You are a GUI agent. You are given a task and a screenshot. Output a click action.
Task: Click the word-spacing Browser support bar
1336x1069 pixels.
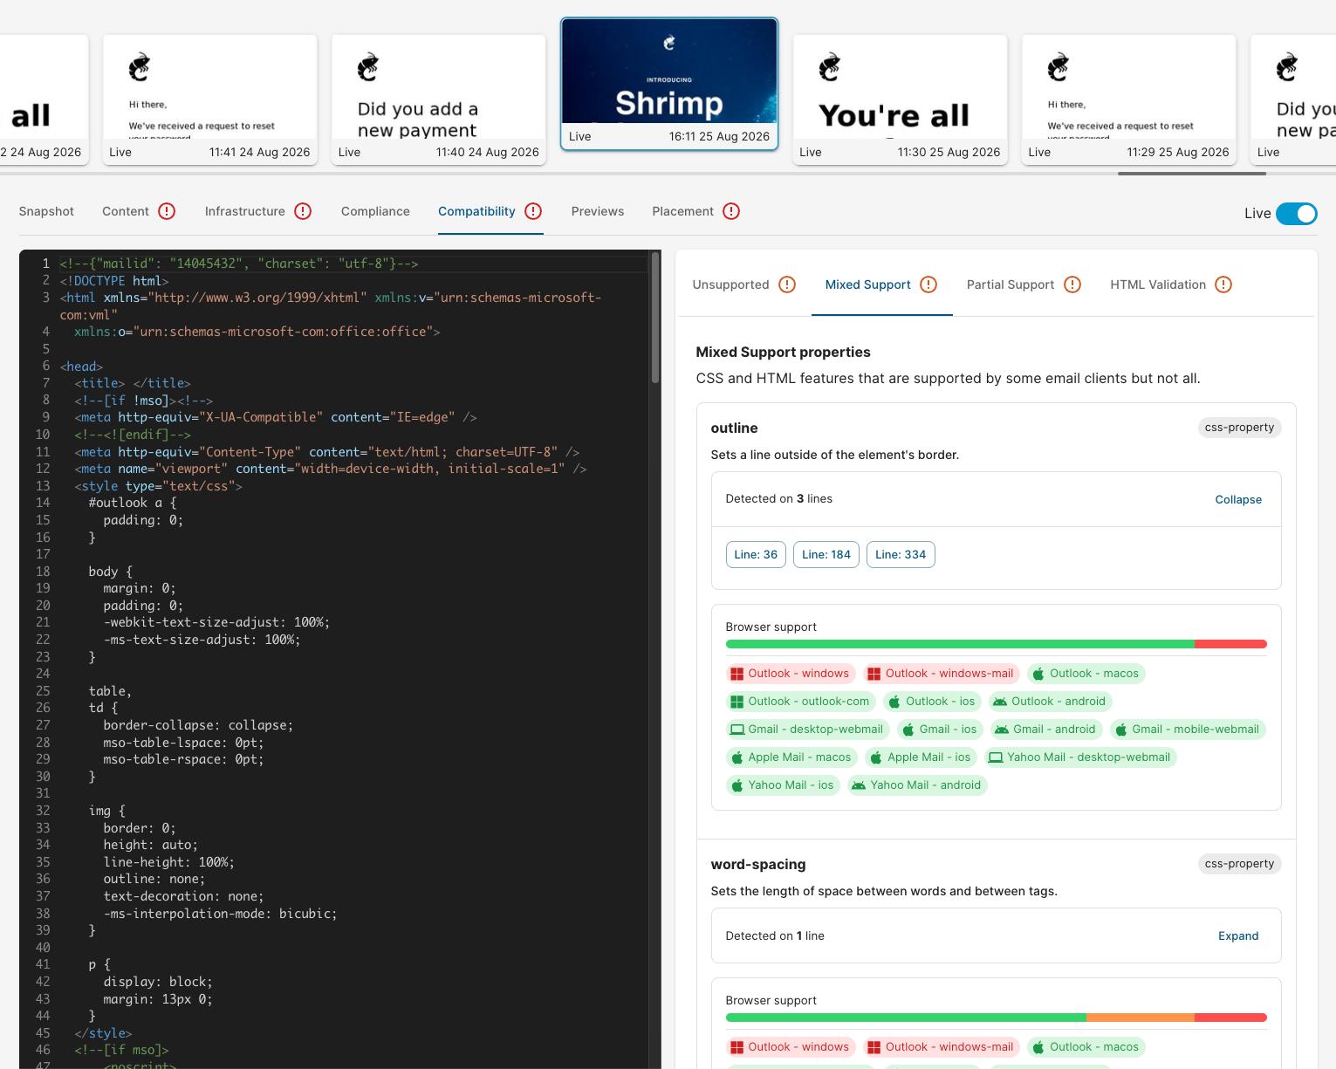(x=996, y=1018)
